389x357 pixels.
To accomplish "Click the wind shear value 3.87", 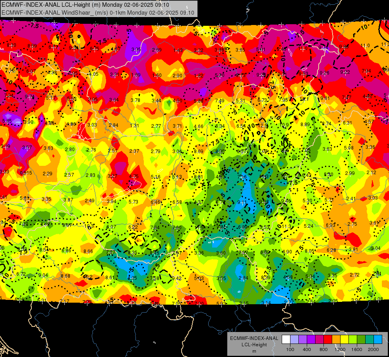I will pos(68,200).
